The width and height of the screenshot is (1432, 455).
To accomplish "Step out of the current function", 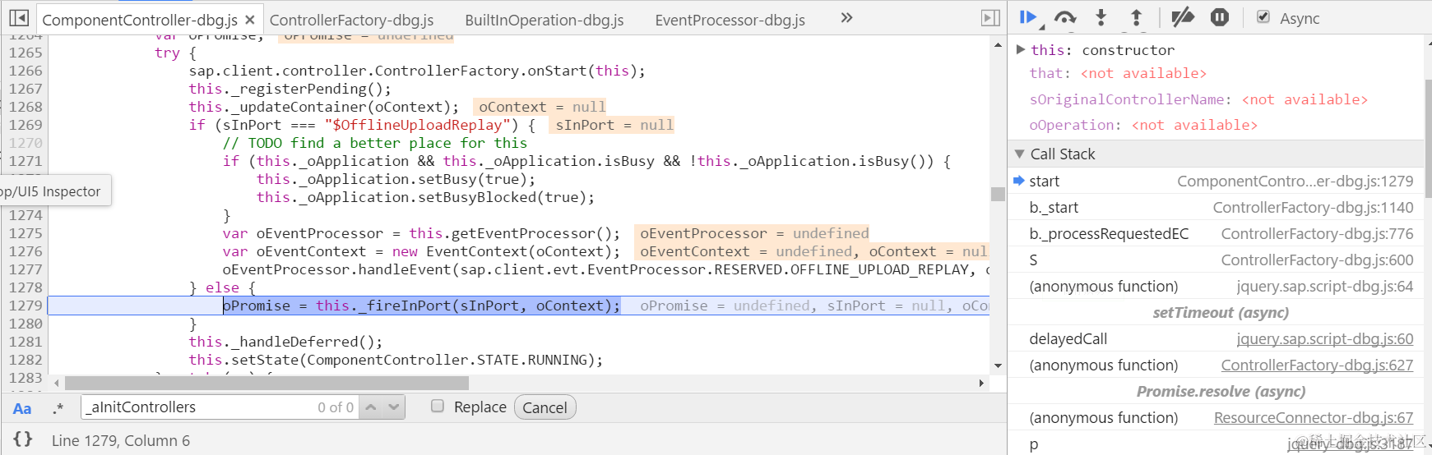I will click(x=1137, y=18).
